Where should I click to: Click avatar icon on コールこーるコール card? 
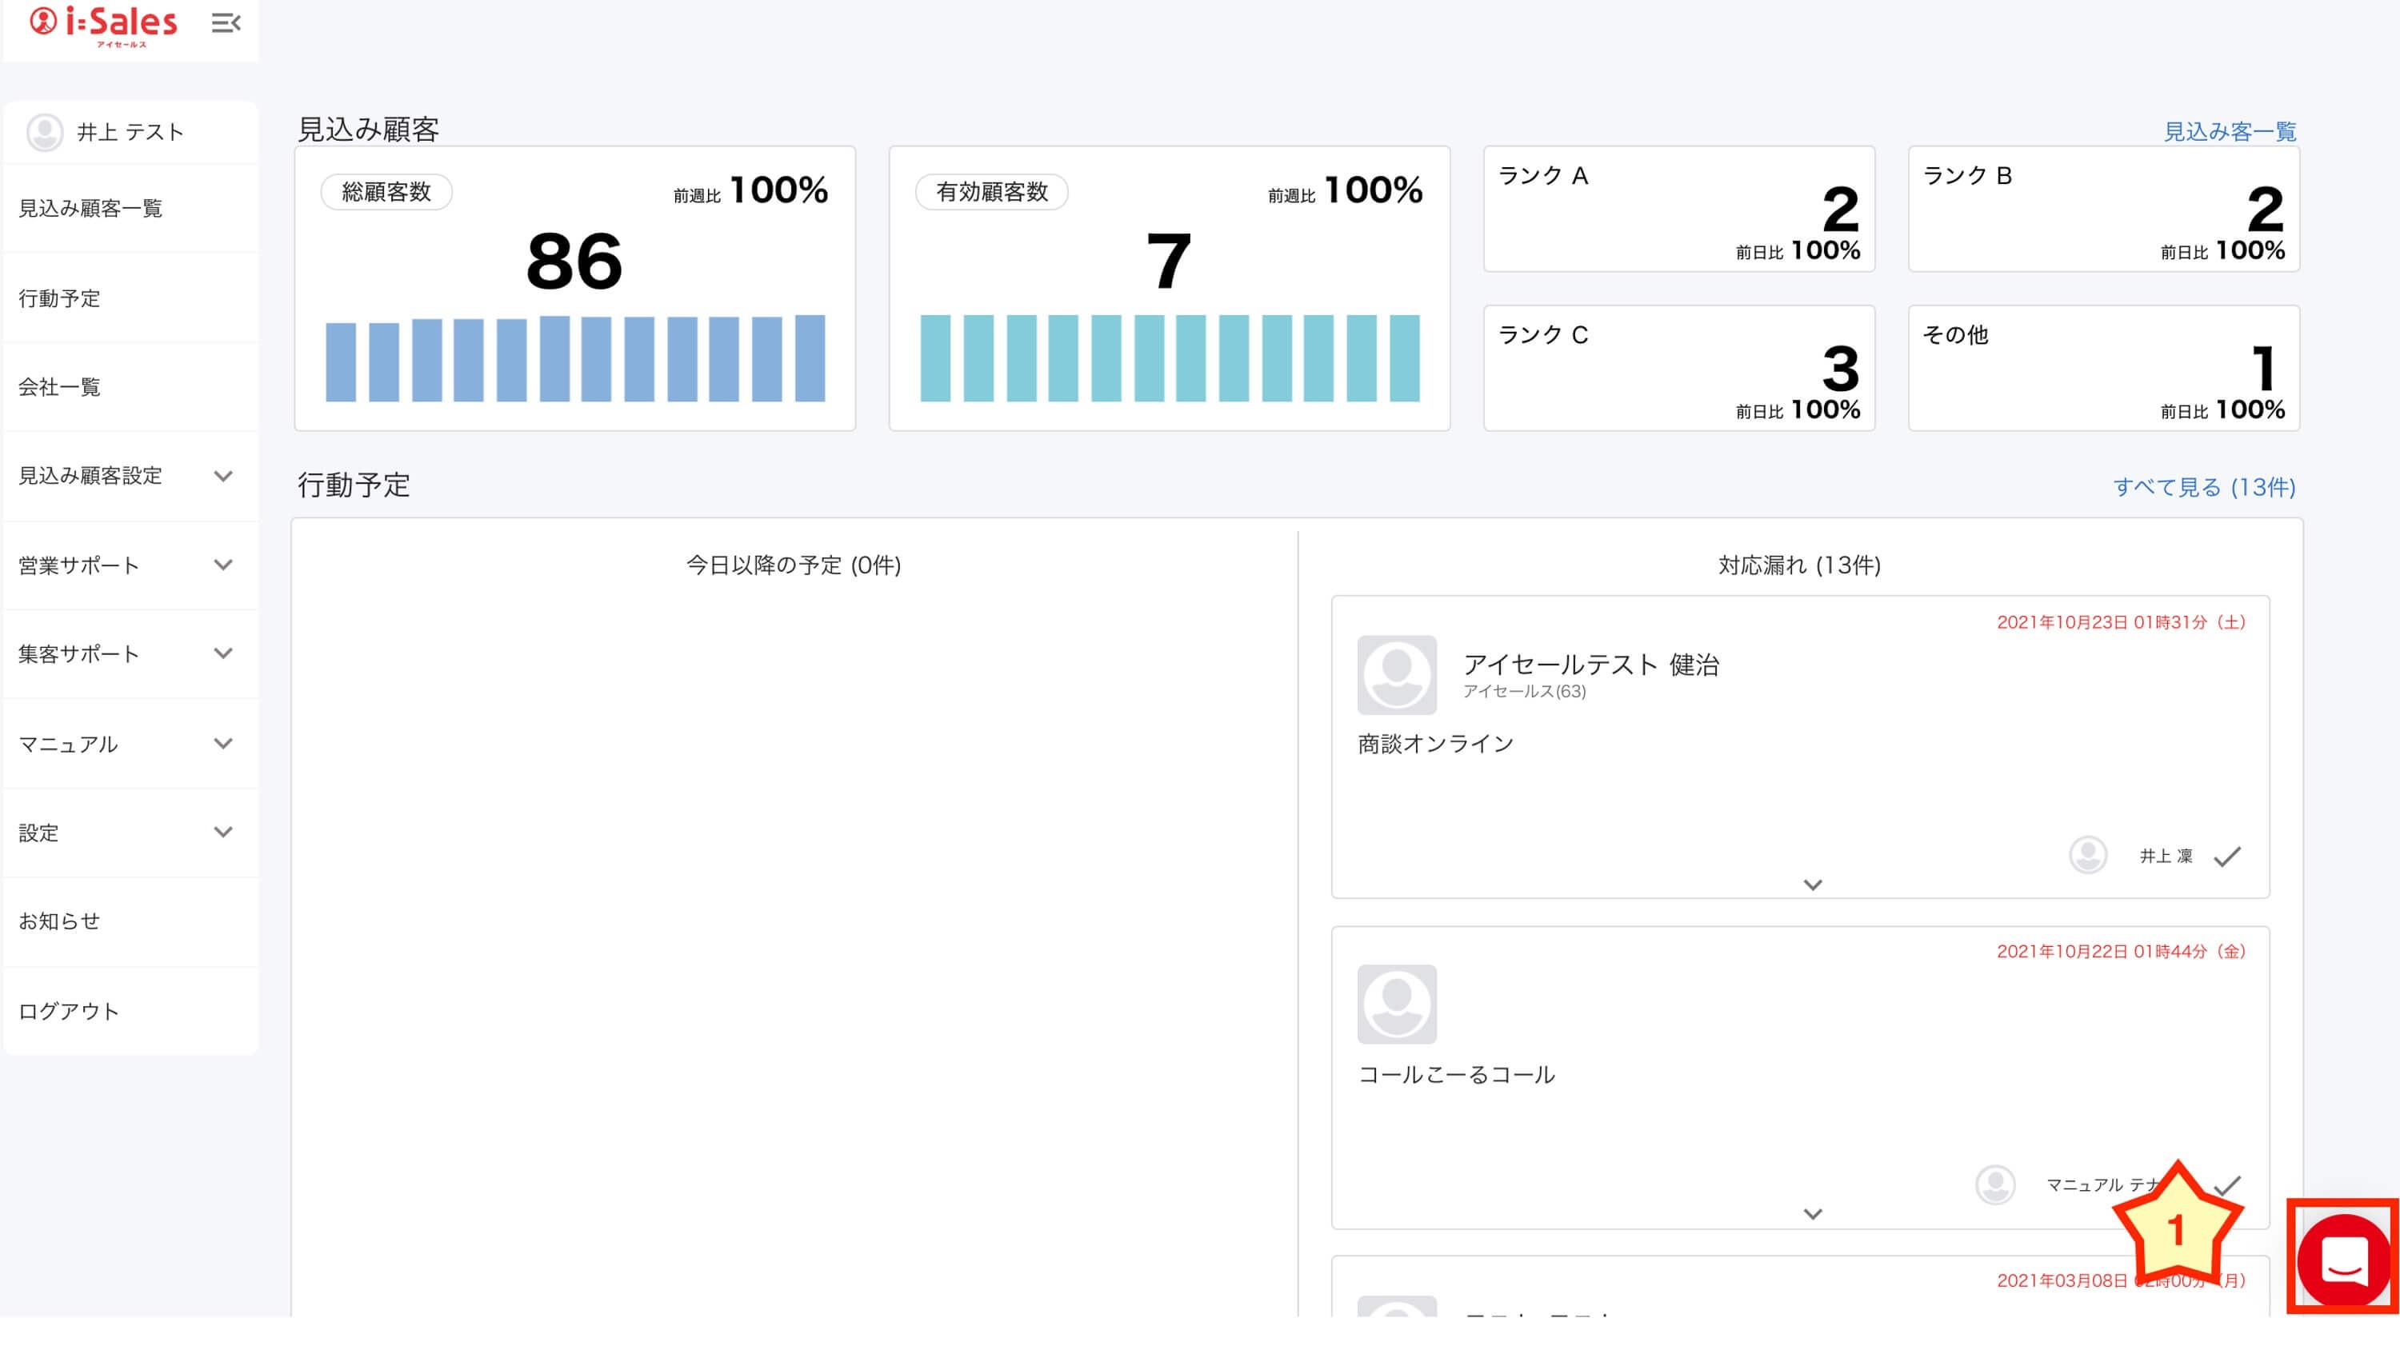point(1396,1004)
